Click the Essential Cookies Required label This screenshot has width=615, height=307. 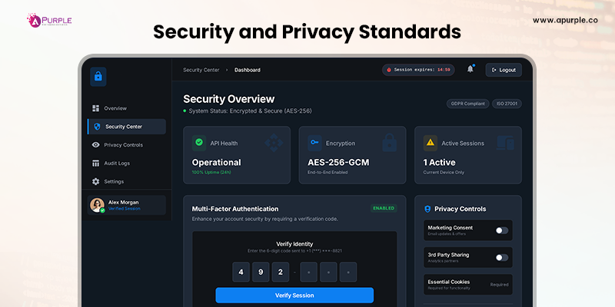[499, 285]
